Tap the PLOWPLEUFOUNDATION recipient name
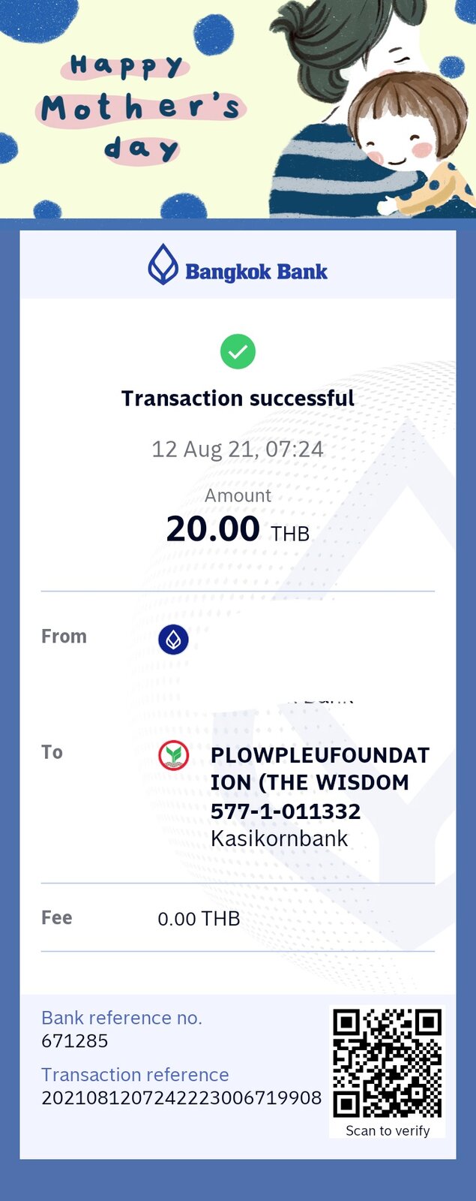476x1201 pixels. point(320,769)
